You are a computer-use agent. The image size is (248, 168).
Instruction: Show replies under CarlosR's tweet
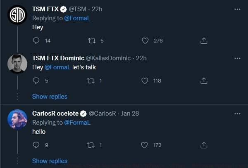pos(50,161)
